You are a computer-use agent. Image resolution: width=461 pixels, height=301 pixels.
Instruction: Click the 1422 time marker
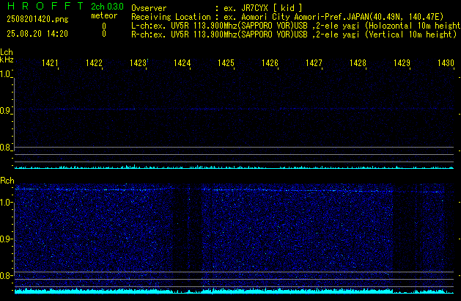tap(94, 63)
